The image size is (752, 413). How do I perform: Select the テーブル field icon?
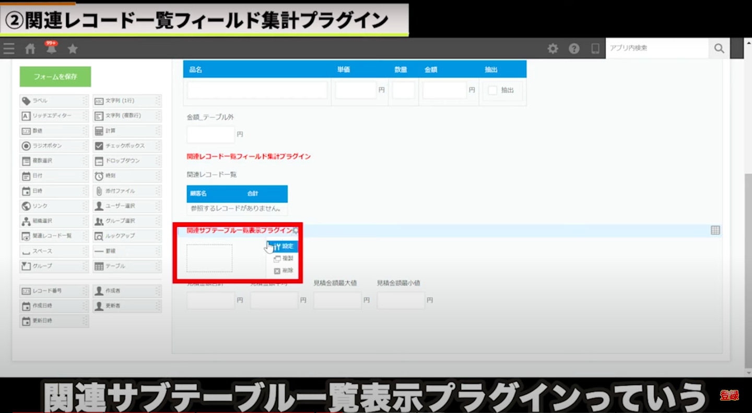(x=99, y=266)
